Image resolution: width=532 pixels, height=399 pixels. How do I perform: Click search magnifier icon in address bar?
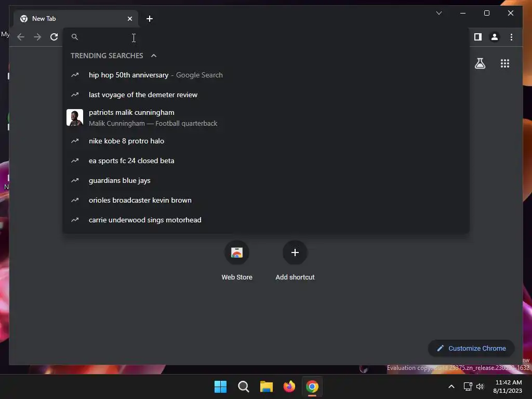click(75, 37)
